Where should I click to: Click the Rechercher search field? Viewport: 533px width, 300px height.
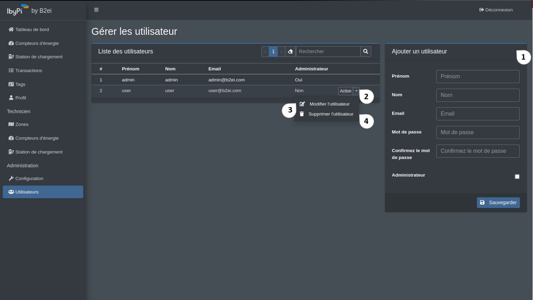328,51
